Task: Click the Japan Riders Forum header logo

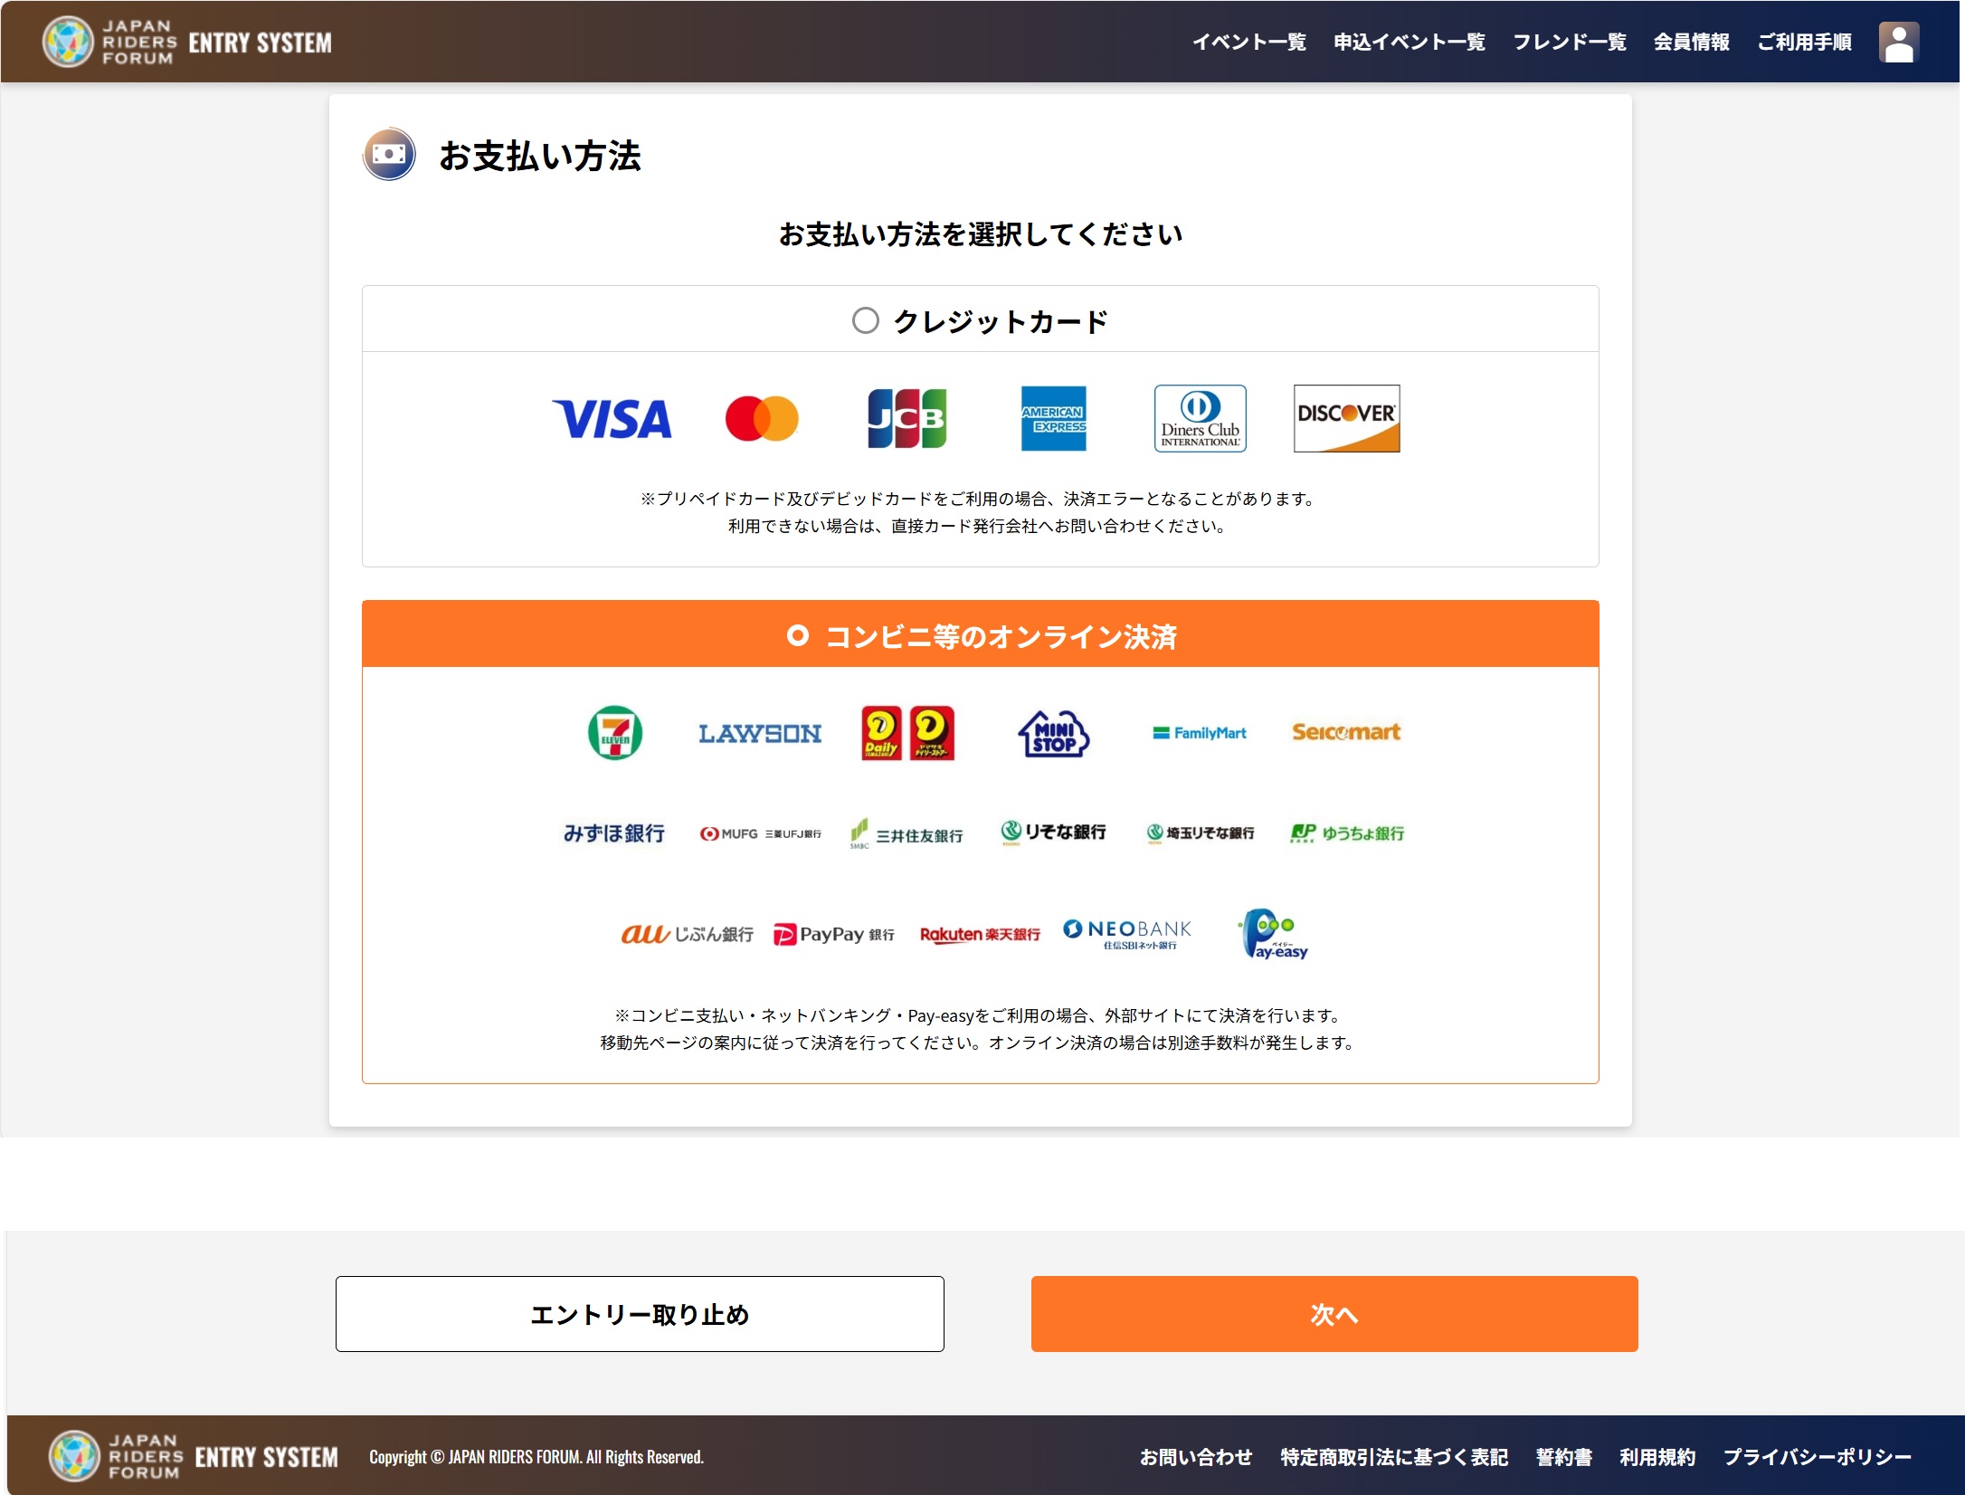Action: (187, 42)
